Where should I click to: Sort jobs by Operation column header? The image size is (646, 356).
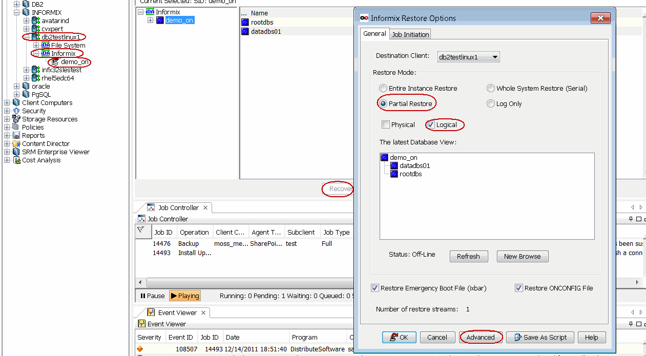(x=194, y=232)
